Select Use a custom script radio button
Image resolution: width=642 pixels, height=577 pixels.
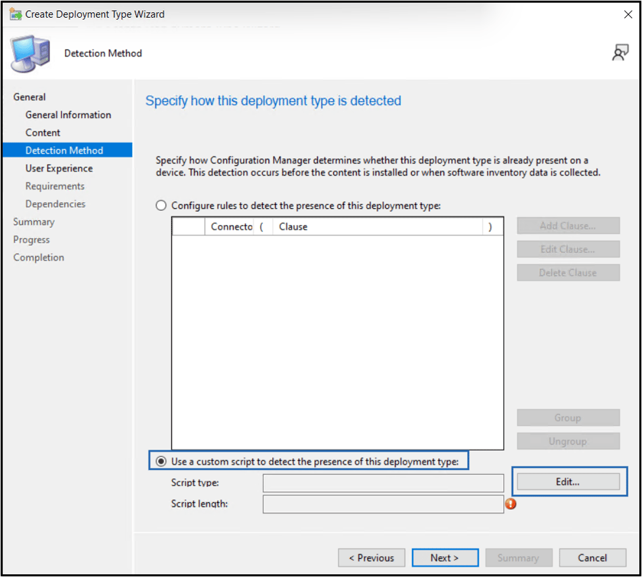pos(161,462)
